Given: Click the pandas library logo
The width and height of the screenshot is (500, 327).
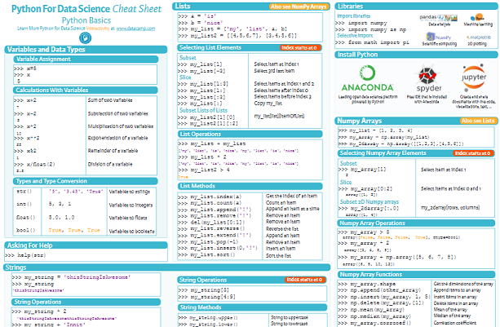Looking at the screenshot, I should [x=439, y=17].
